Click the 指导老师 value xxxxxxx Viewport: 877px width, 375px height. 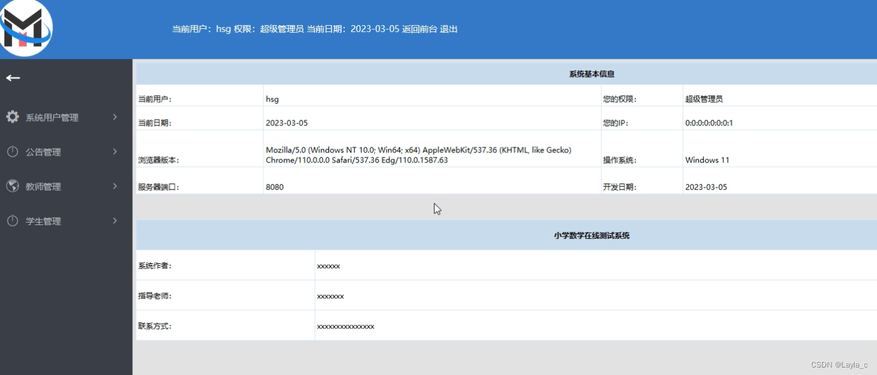330,296
